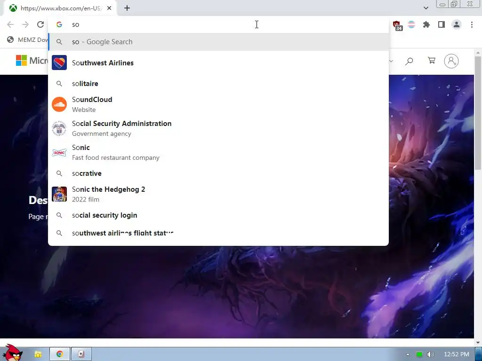Open a new browser tab

click(x=127, y=8)
